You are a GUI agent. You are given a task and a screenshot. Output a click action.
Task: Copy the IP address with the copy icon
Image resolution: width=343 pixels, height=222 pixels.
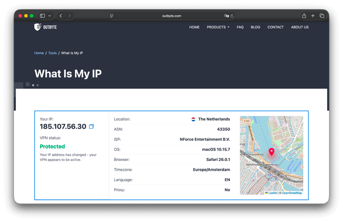point(92,127)
